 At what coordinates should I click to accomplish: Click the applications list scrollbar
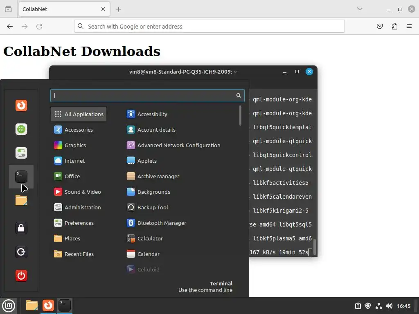241,116
